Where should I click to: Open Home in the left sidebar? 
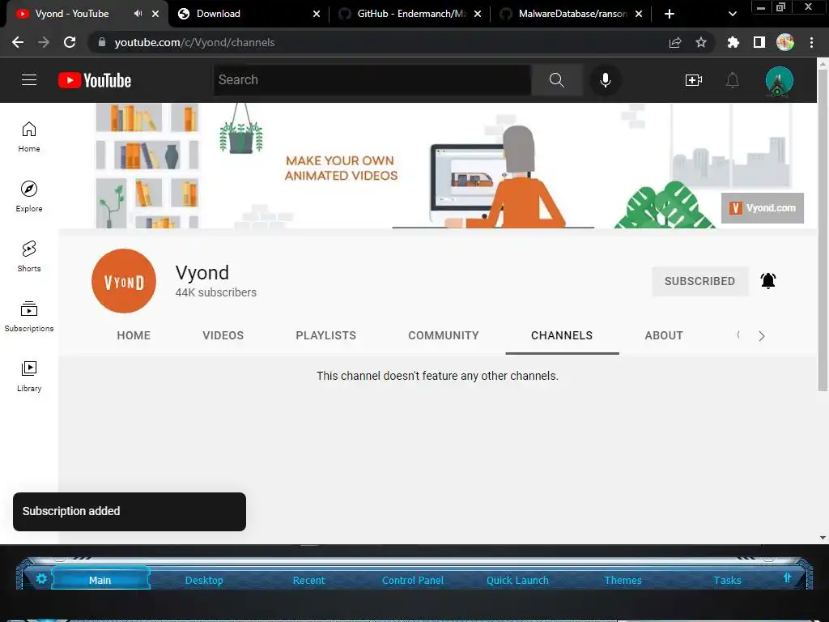(x=29, y=136)
